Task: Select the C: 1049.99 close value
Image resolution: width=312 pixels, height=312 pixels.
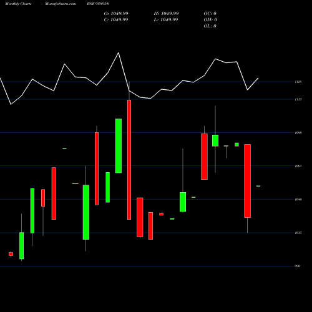Action: click(x=116, y=20)
